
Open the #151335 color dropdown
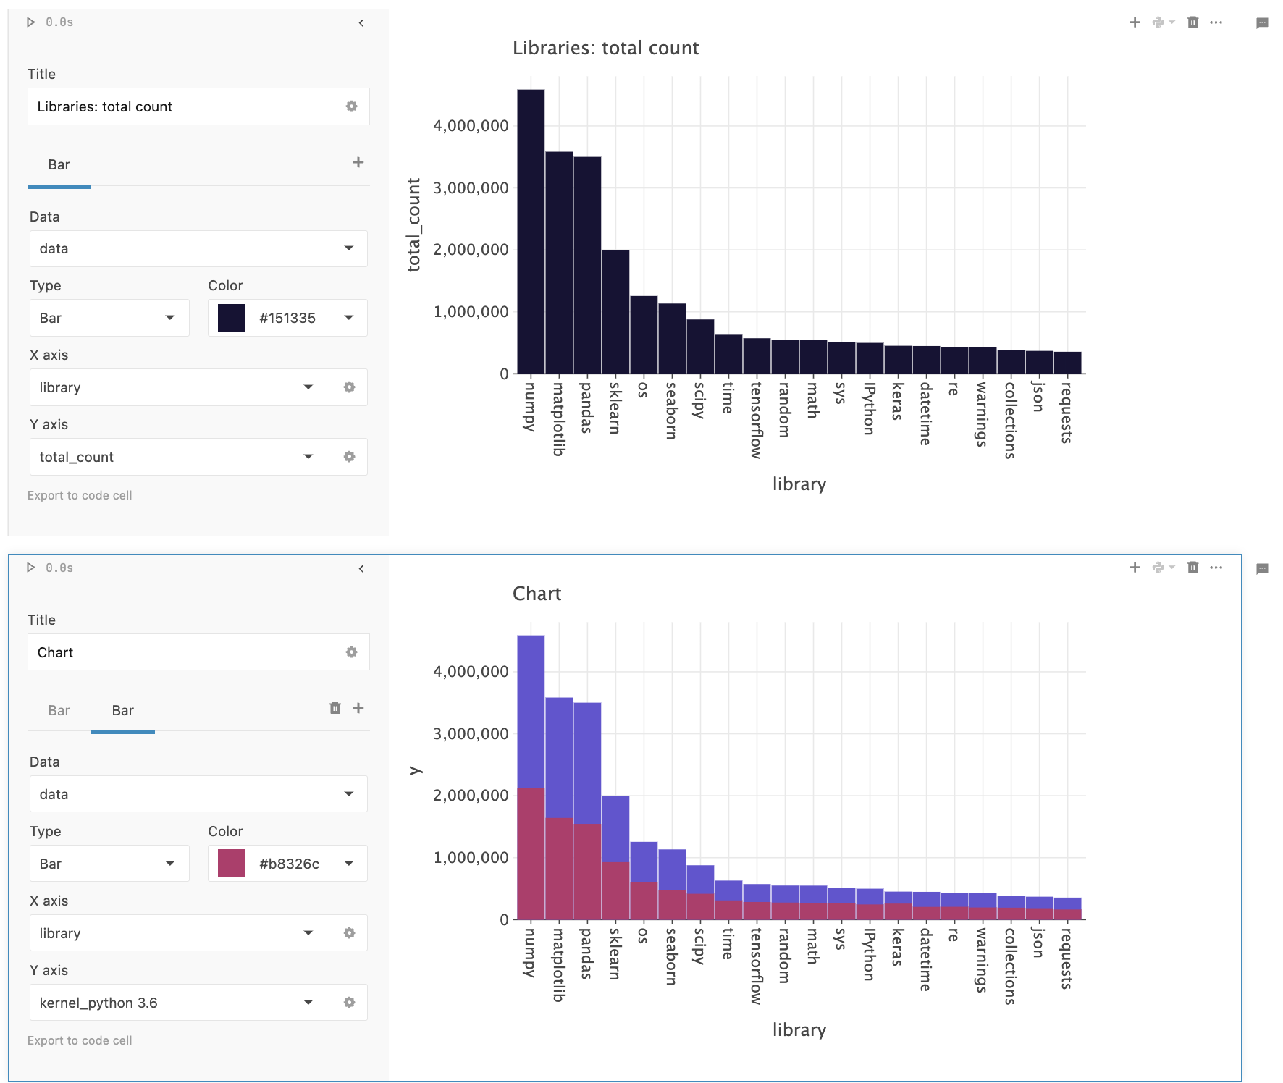coord(287,318)
